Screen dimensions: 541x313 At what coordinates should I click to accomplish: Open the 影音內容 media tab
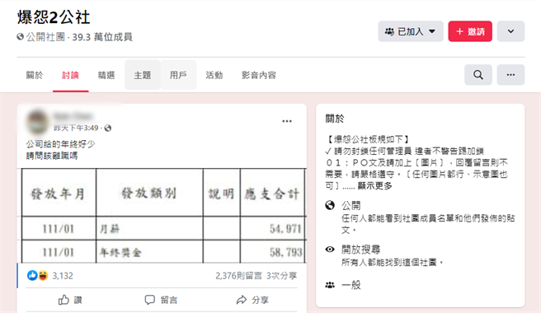[x=259, y=75]
